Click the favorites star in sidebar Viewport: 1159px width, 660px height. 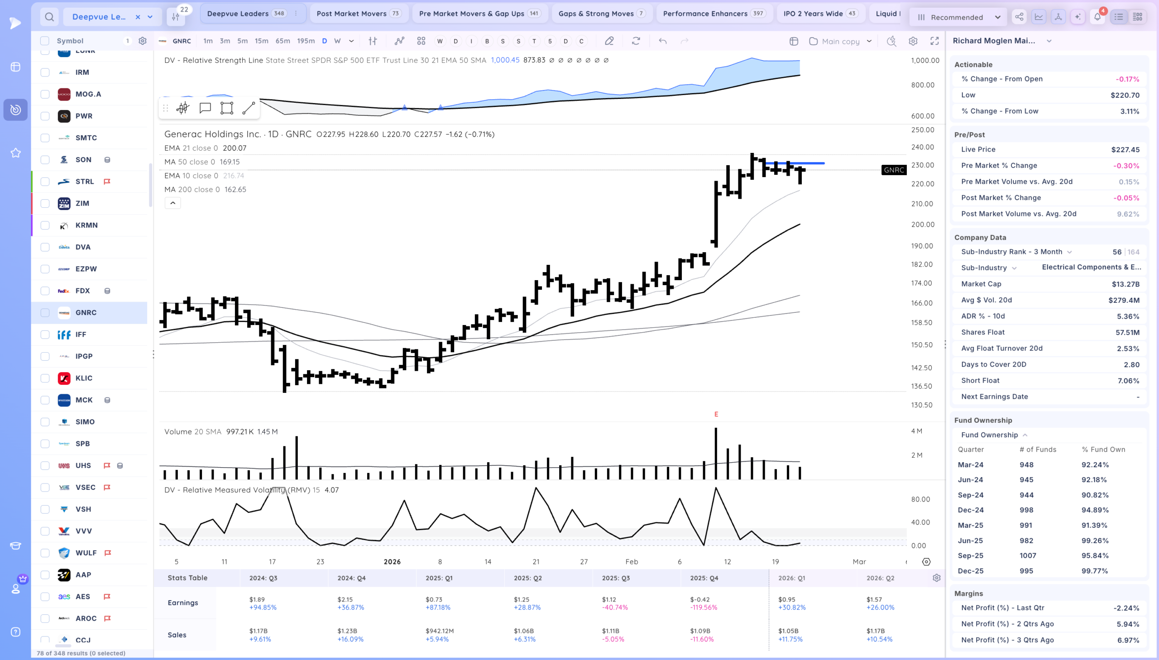click(15, 153)
